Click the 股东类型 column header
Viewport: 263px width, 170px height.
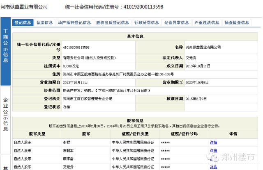37,134
